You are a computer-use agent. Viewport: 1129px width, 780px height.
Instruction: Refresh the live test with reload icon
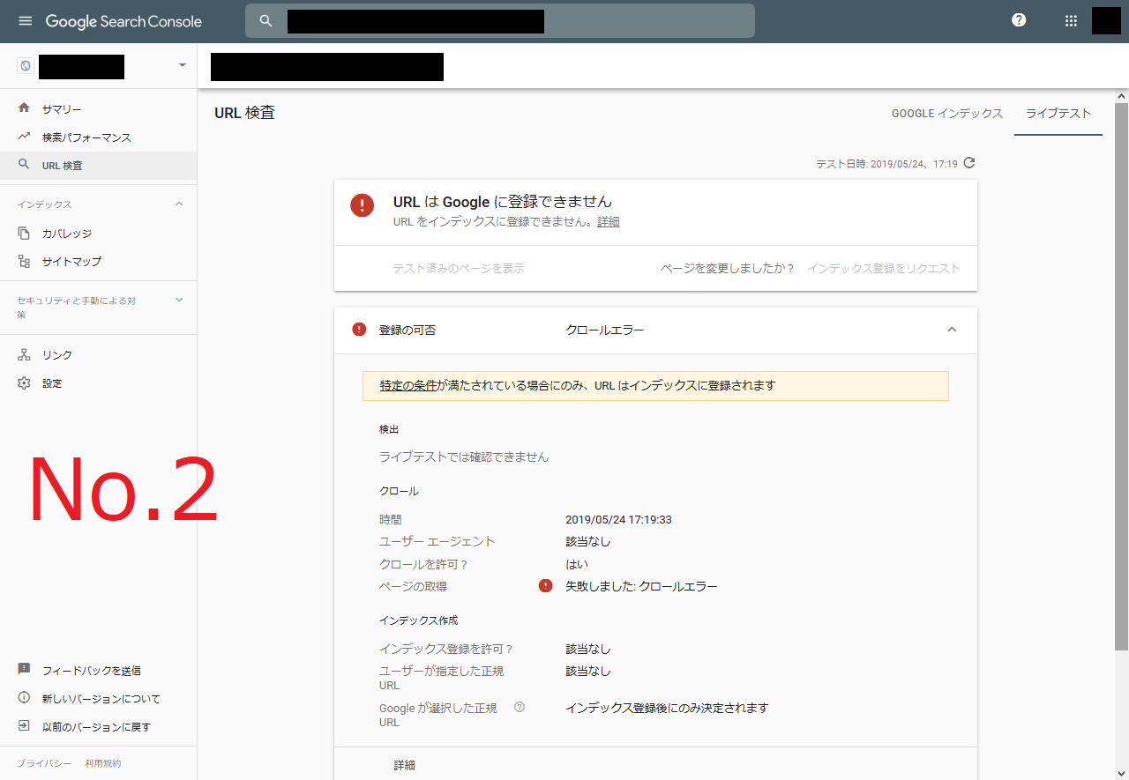(969, 163)
